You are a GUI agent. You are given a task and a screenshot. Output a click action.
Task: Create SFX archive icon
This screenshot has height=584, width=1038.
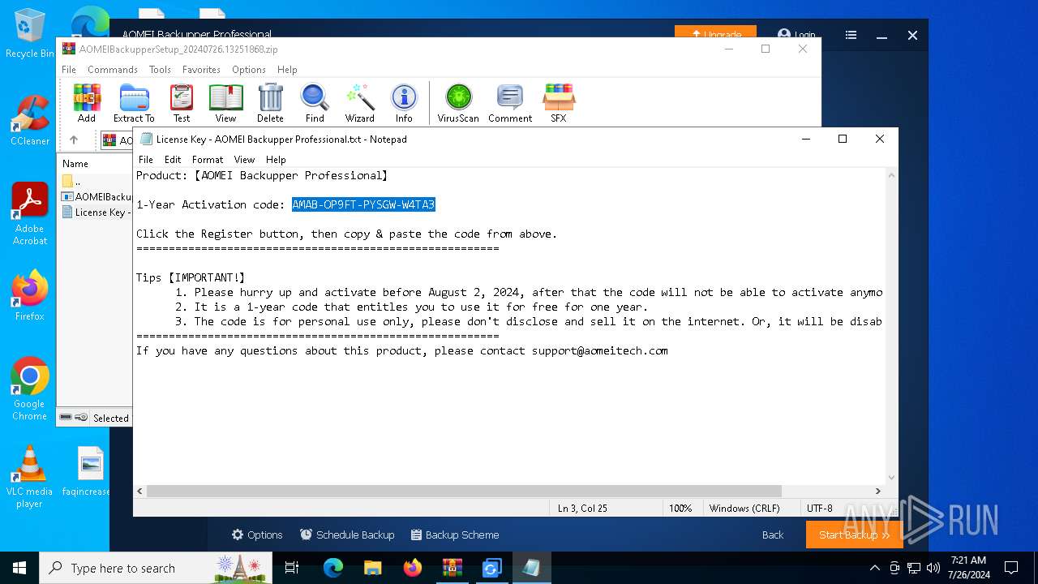click(559, 103)
